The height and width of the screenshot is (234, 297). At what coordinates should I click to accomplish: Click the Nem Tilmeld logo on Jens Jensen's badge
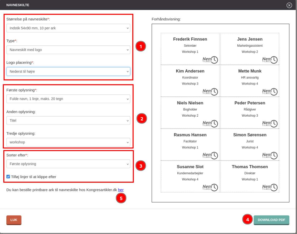270,60
